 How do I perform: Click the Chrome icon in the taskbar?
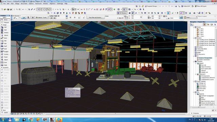point(31,120)
